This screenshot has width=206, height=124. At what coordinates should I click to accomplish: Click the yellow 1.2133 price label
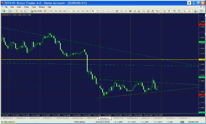[201, 59]
